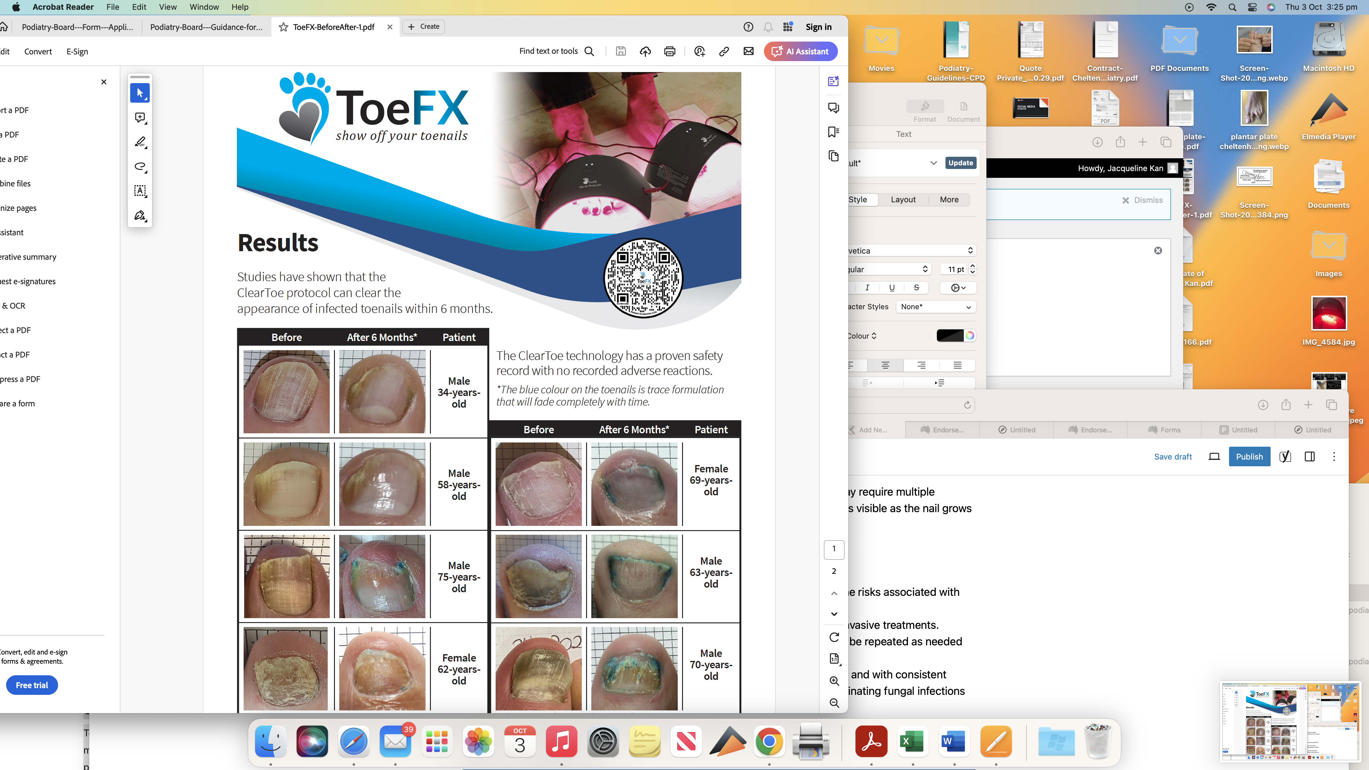Pick the highlighter pen tool
1369x770 pixels.
pos(140,142)
